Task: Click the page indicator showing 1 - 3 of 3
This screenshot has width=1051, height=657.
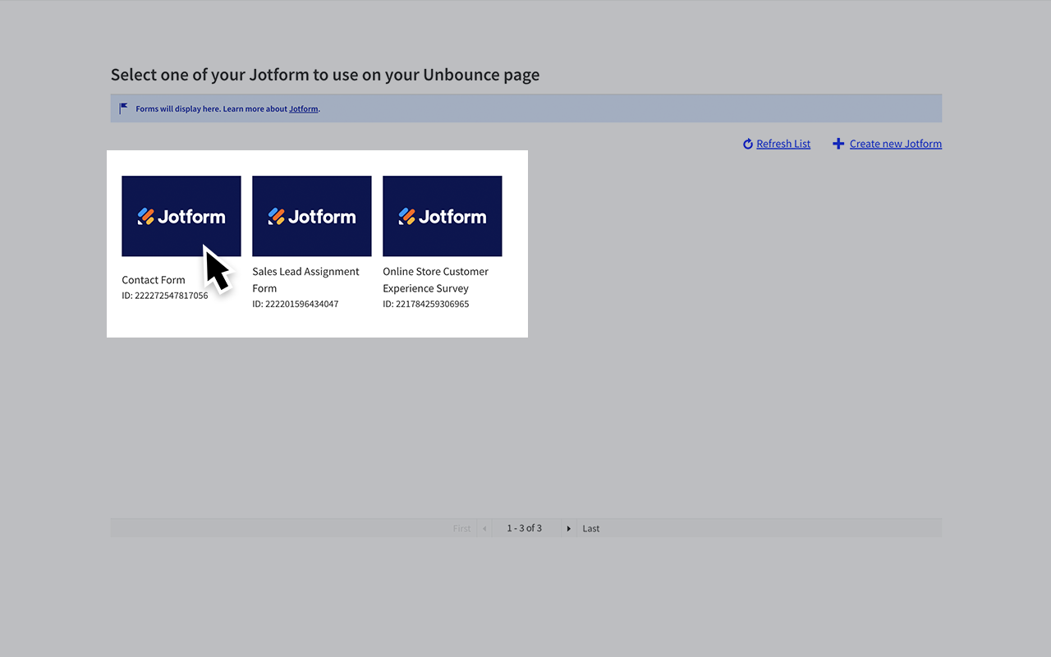Action: (x=523, y=528)
